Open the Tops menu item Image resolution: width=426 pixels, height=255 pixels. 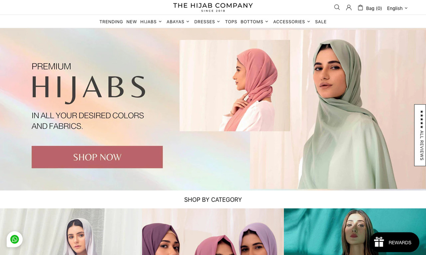point(231,22)
